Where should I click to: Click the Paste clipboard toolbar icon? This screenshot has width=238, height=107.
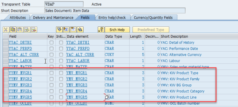pyautogui.click(x=20, y=30)
